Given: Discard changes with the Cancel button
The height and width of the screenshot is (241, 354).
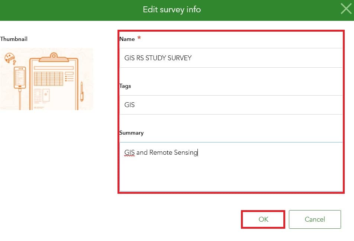Looking at the screenshot, I should (315, 219).
